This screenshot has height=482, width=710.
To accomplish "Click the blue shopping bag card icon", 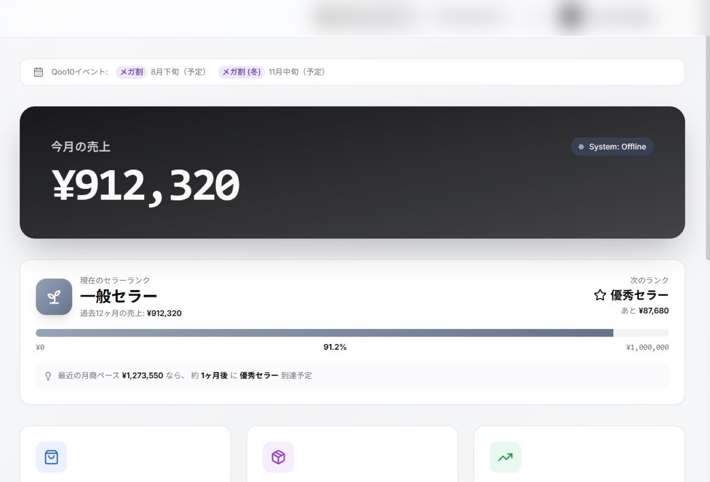I will tap(51, 457).
